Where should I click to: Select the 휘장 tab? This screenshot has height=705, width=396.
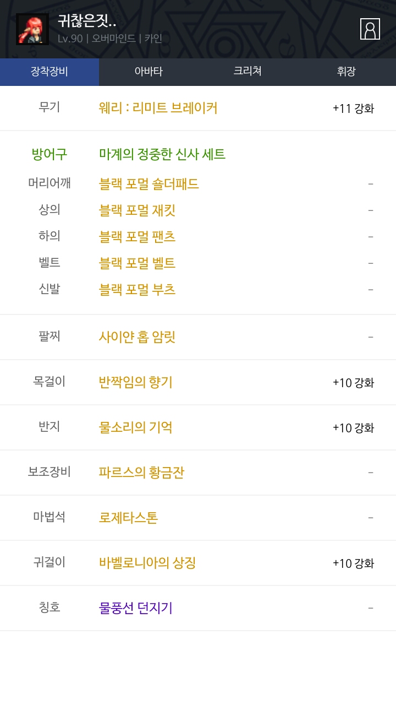click(x=346, y=72)
